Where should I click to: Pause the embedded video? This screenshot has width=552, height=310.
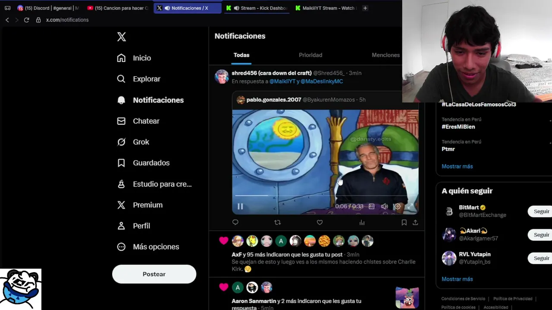click(x=240, y=207)
